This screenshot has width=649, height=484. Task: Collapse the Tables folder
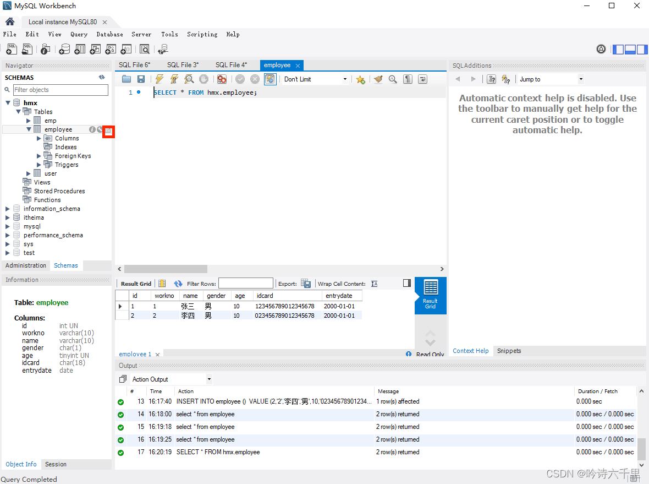18,111
